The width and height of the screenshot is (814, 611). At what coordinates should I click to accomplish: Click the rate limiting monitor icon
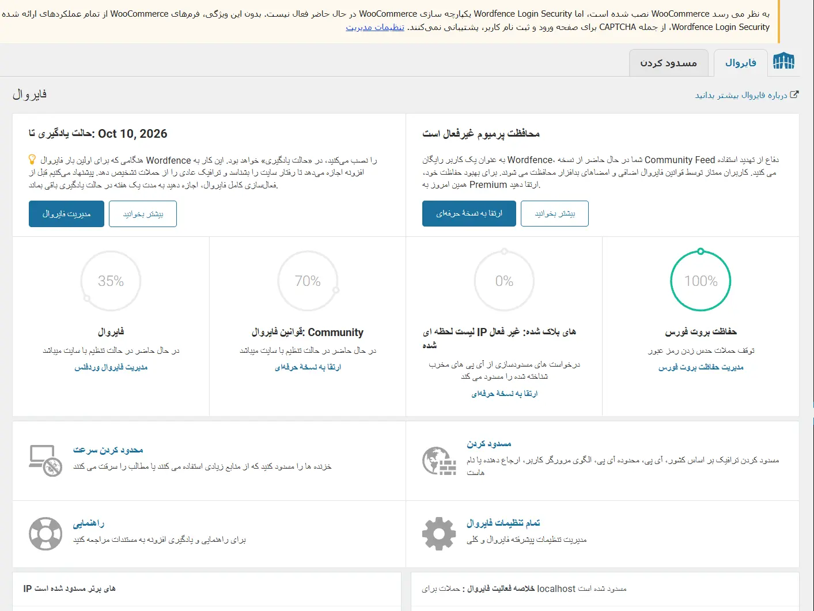click(46, 461)
